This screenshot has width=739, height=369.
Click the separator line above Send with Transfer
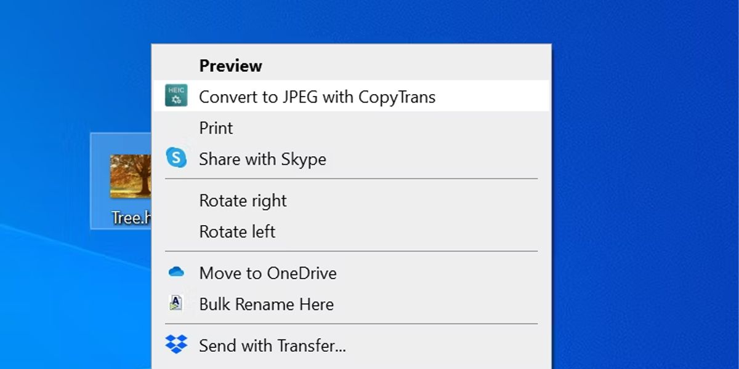pos(351,323)
